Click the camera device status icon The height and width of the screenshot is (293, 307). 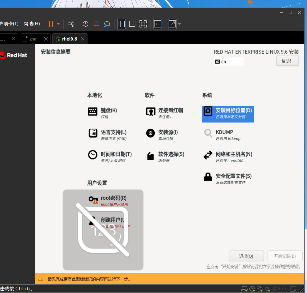point(275,289)
